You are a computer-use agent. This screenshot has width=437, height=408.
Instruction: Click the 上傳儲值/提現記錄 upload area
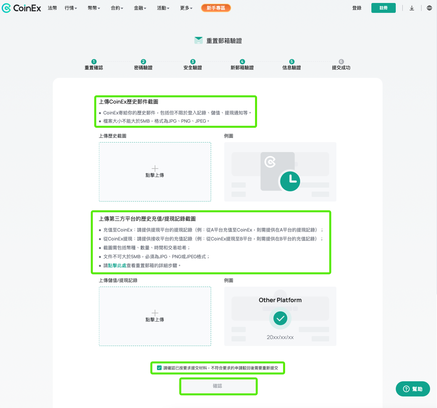tap(155, 316)
